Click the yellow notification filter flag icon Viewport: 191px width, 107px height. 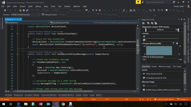pyautogui.click(x=138, y=2)
